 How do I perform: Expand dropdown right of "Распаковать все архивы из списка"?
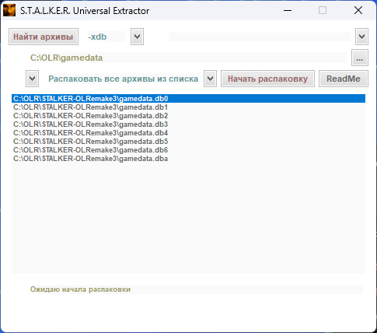(210, 79)
